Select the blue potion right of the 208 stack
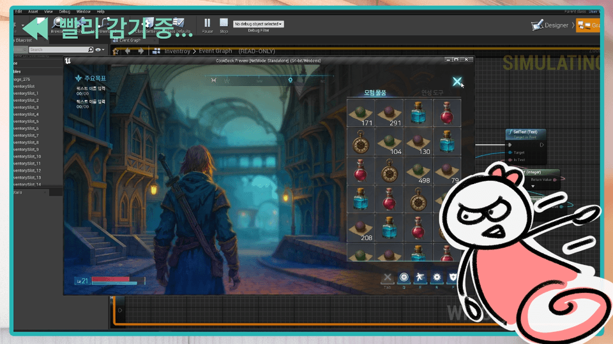The image size is (613, 344). [x=390, y=228]
